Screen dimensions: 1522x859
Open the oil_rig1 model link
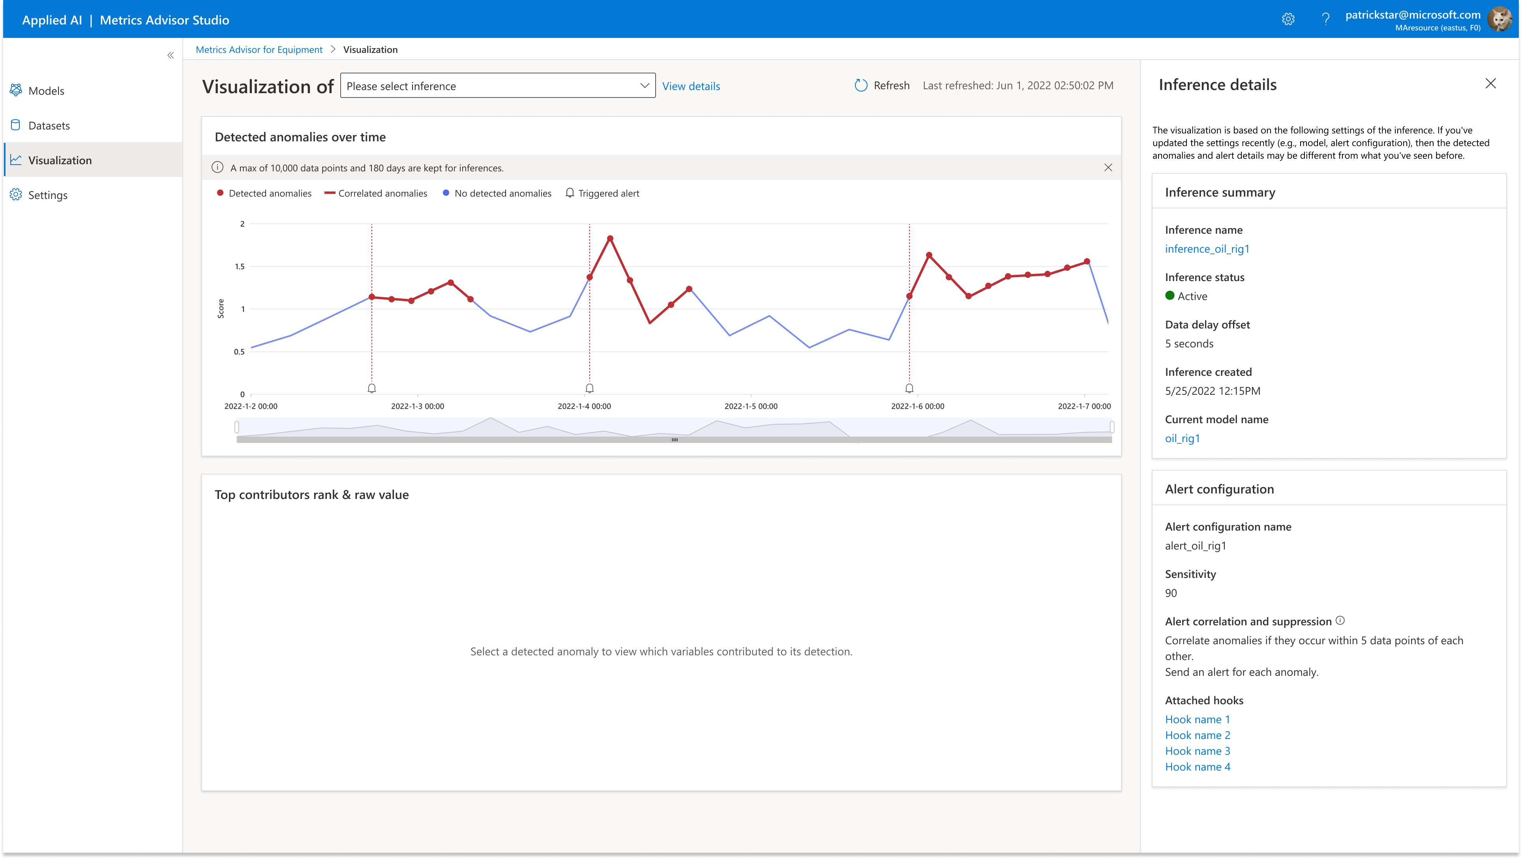coord(1182,438)
